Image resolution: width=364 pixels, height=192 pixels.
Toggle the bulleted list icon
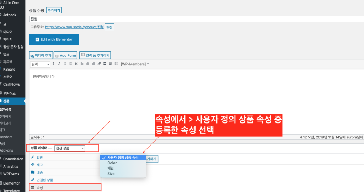(65, 64)
